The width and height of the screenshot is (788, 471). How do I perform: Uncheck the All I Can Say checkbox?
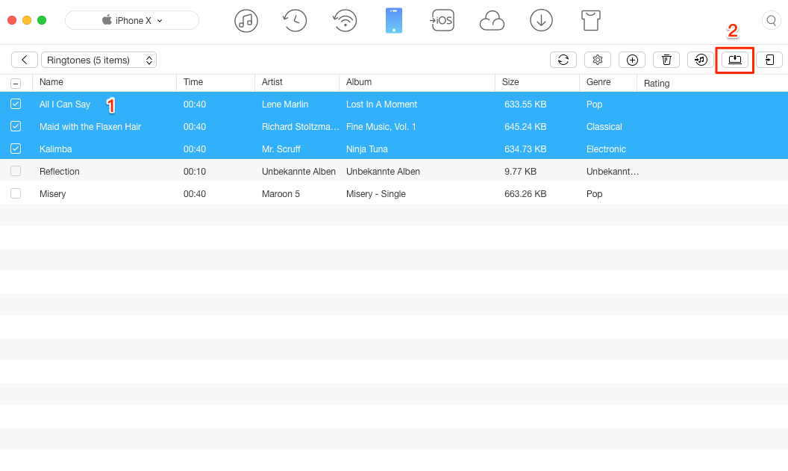coord(16,104)
